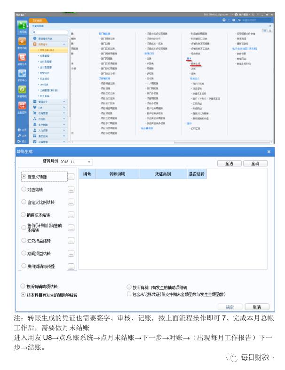Viewport: 285px width, 370px height.
Task: Click the key 注销 icon in the sidebar bottom
Action: 19,136
